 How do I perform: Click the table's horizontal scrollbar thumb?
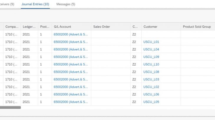[x=10, y=107]
